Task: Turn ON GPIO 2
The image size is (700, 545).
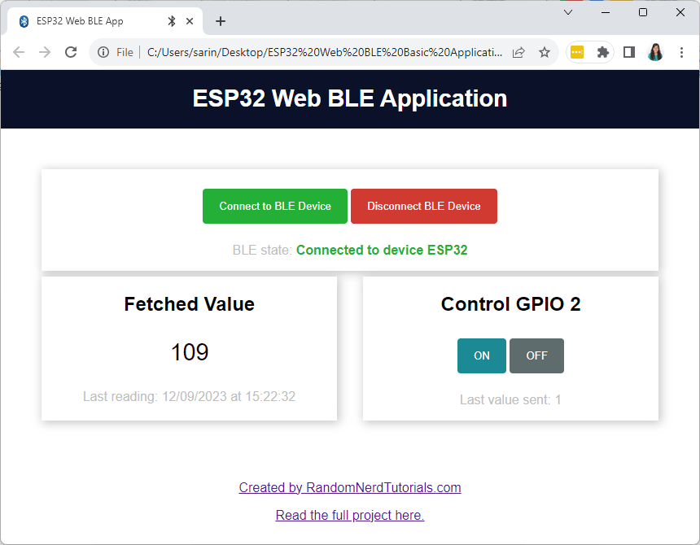Action: pyautogui.click(x=481, y=355)
